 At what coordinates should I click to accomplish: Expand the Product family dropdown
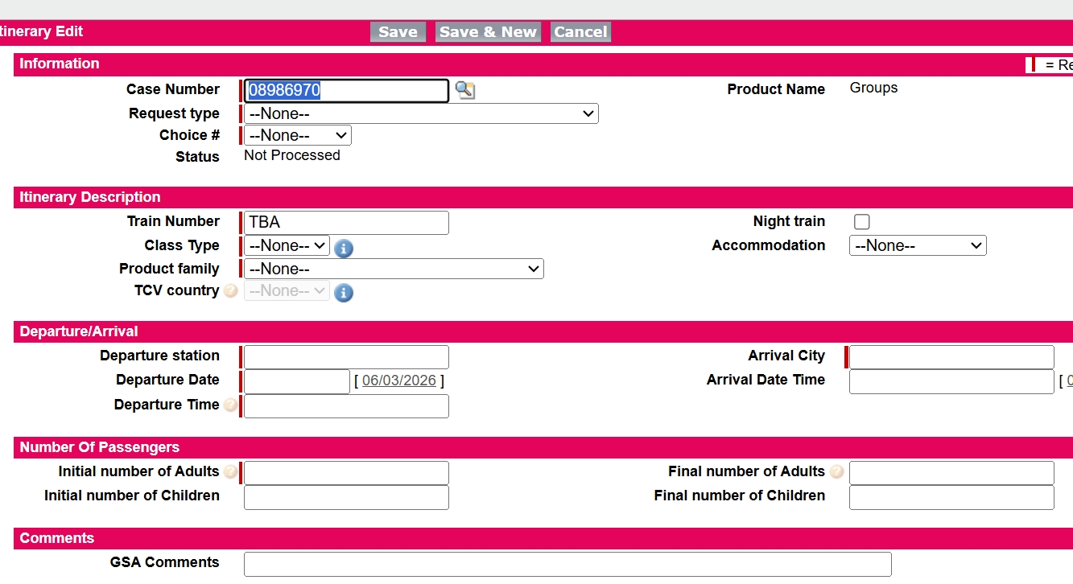tap(394, 269)
